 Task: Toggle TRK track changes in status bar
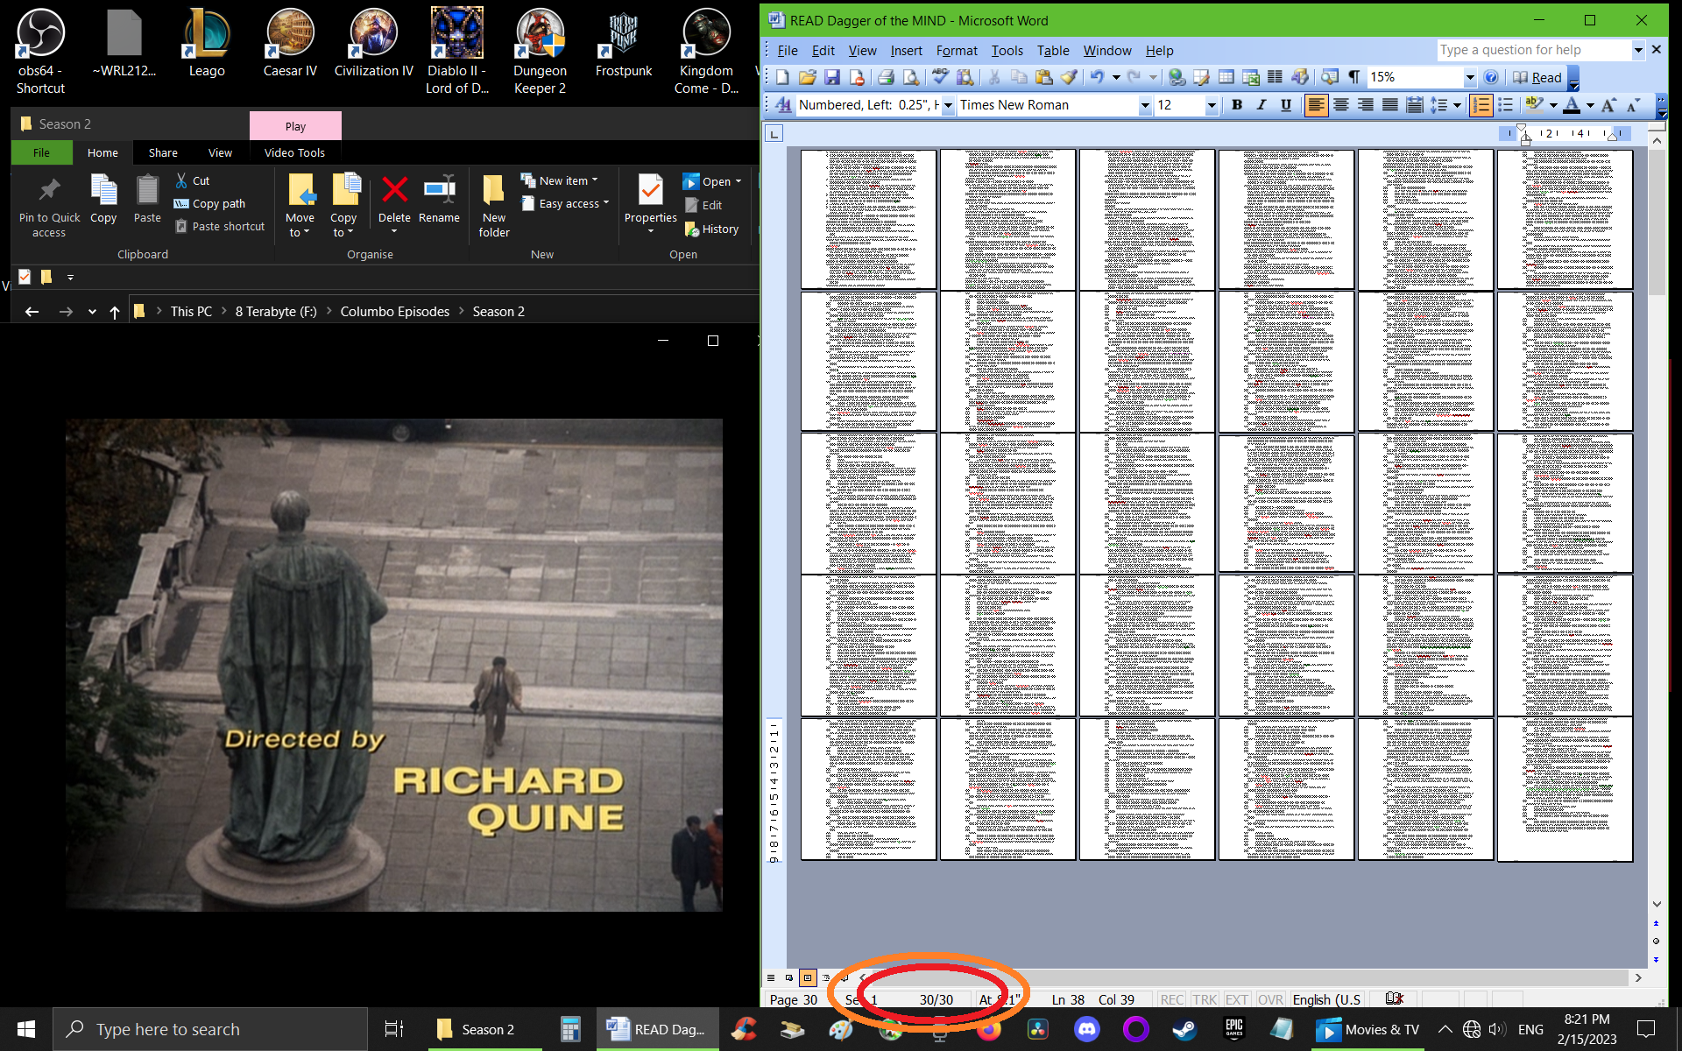(x=1205, y=999)
